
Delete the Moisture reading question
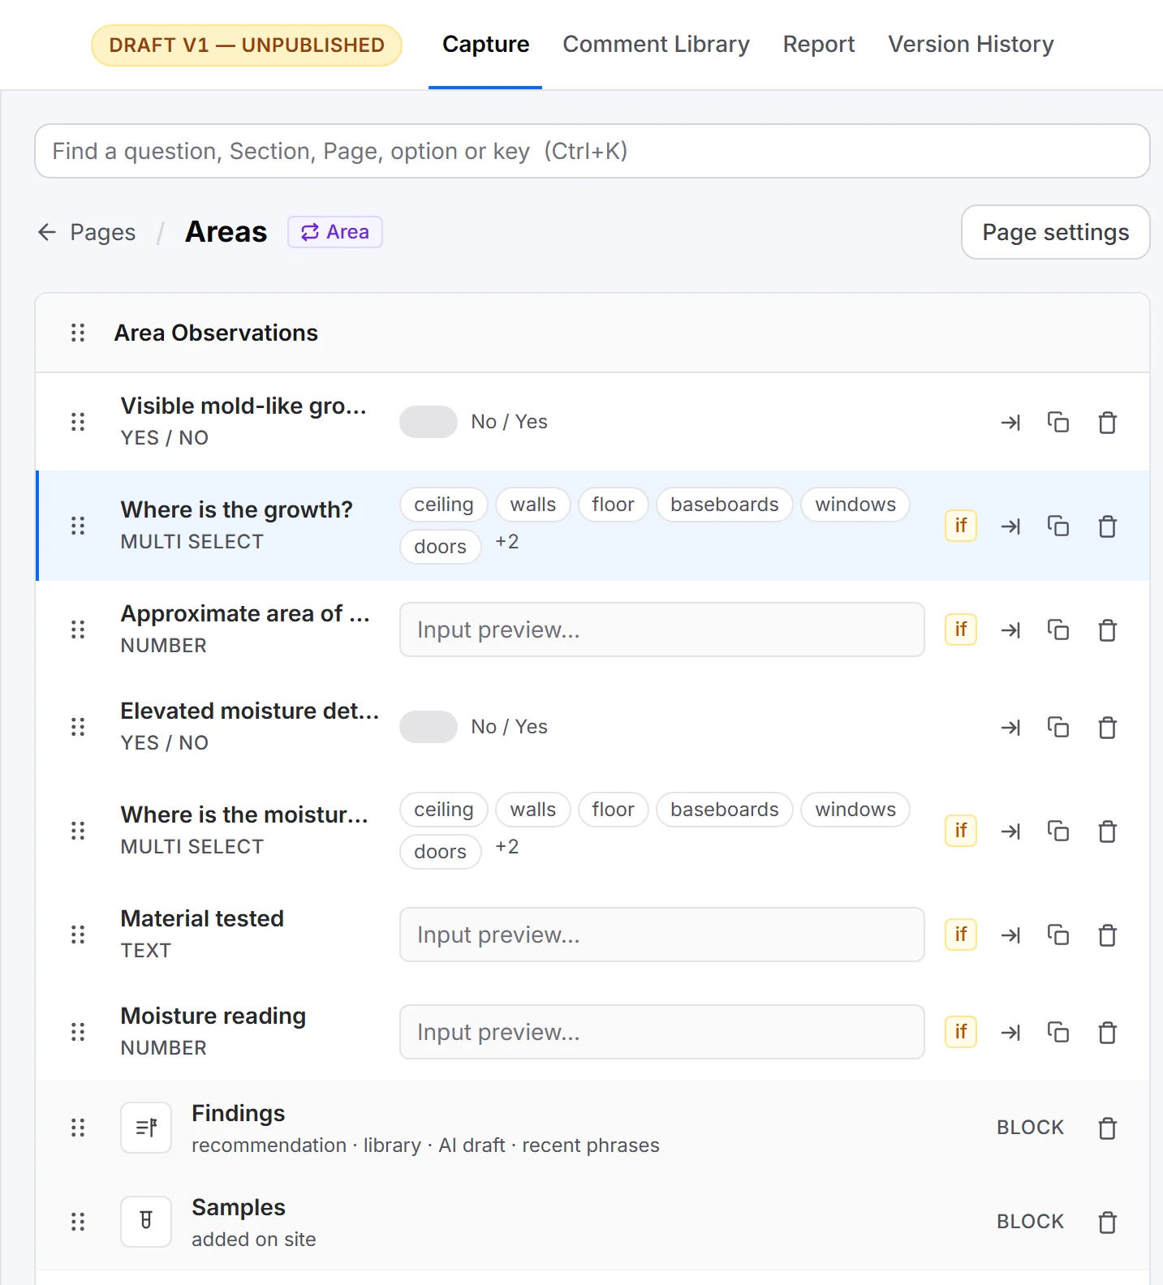tap(1107, 1033)
